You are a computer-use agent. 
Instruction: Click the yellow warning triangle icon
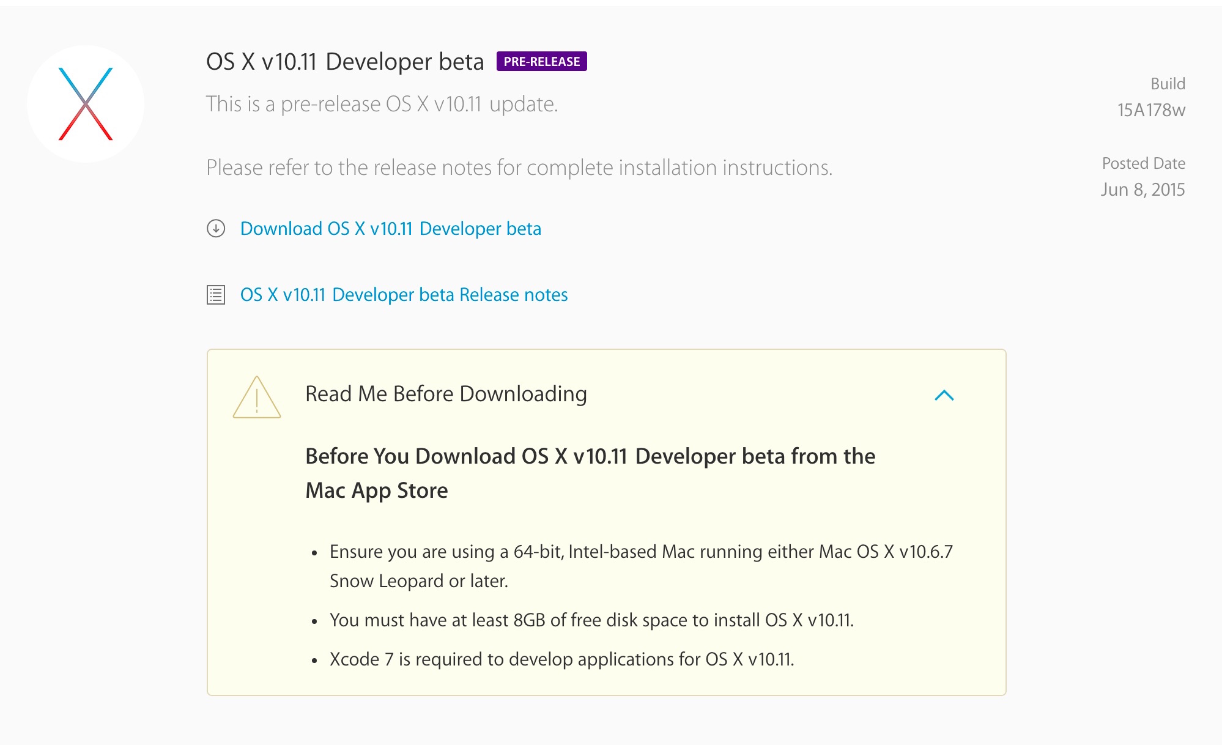click(257, 398)
